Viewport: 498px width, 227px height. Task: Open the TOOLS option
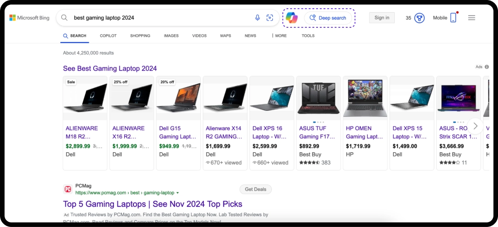[x=308, y=36]
